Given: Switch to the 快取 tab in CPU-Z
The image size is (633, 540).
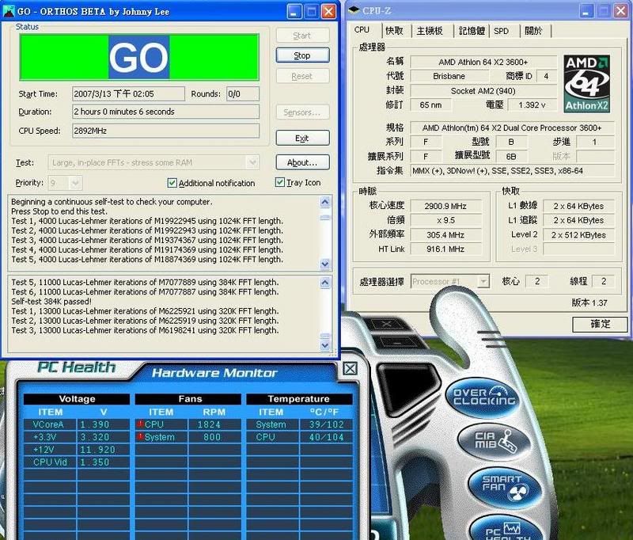Looking at the screenshot, I should click(394, 31).
